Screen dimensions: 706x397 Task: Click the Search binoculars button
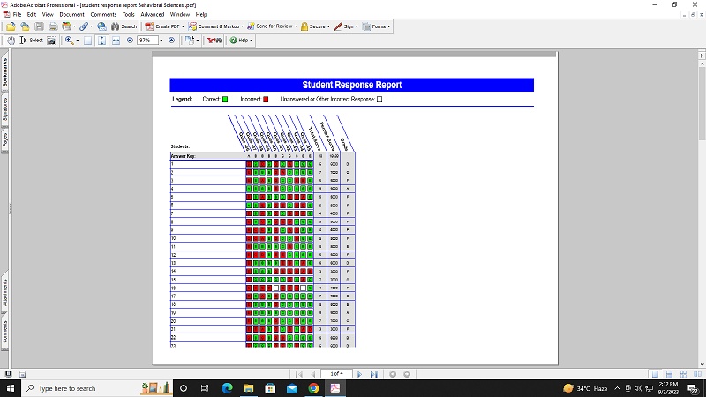(124, 26)
